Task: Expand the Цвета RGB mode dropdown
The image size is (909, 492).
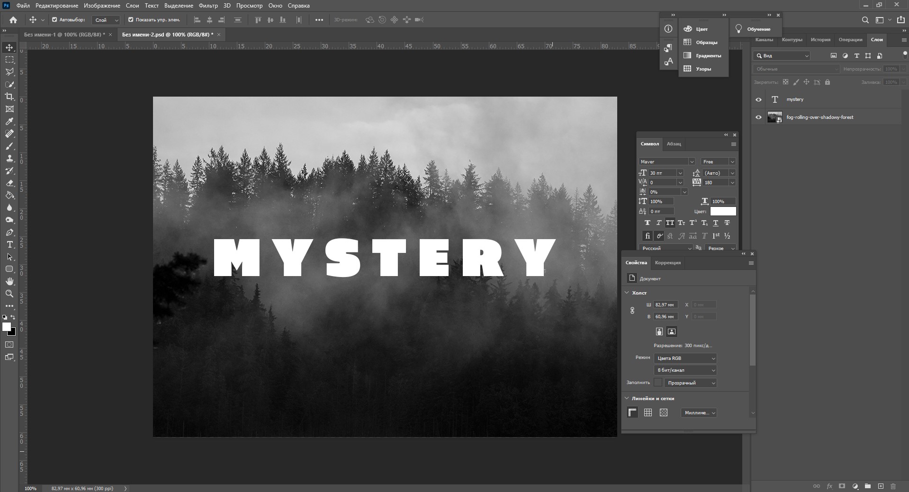Action: [x=685, y=358]
